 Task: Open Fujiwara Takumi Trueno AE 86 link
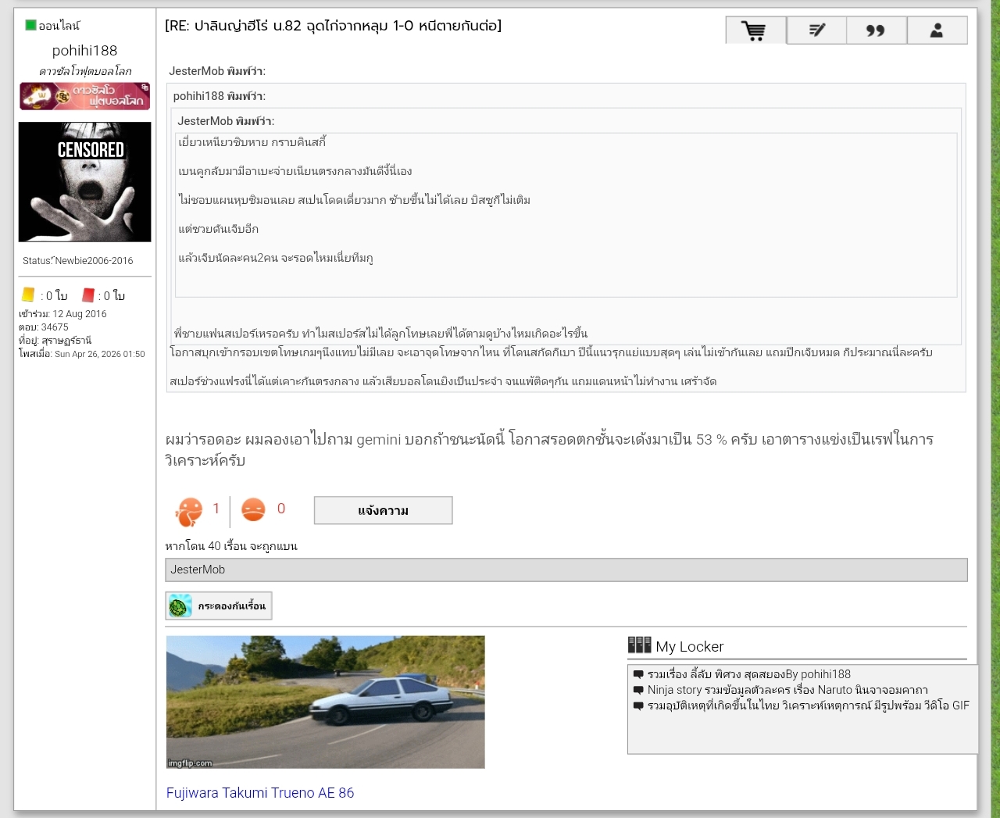tap(260, 792)
